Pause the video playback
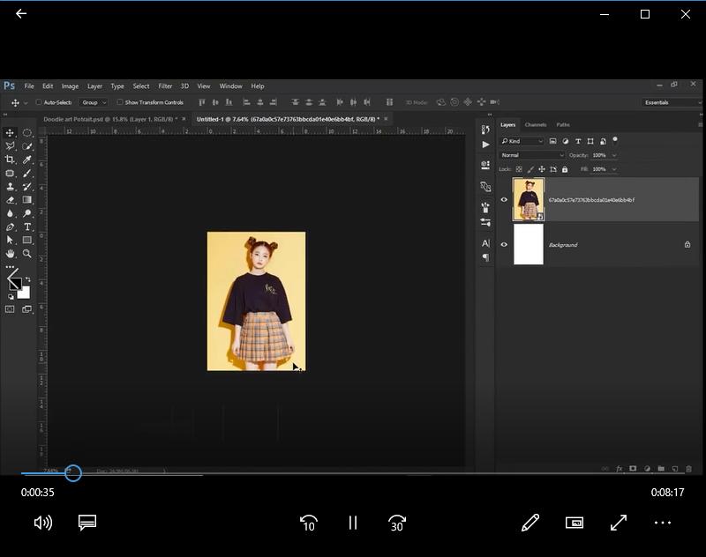706x557 pixels. [353, 523]
